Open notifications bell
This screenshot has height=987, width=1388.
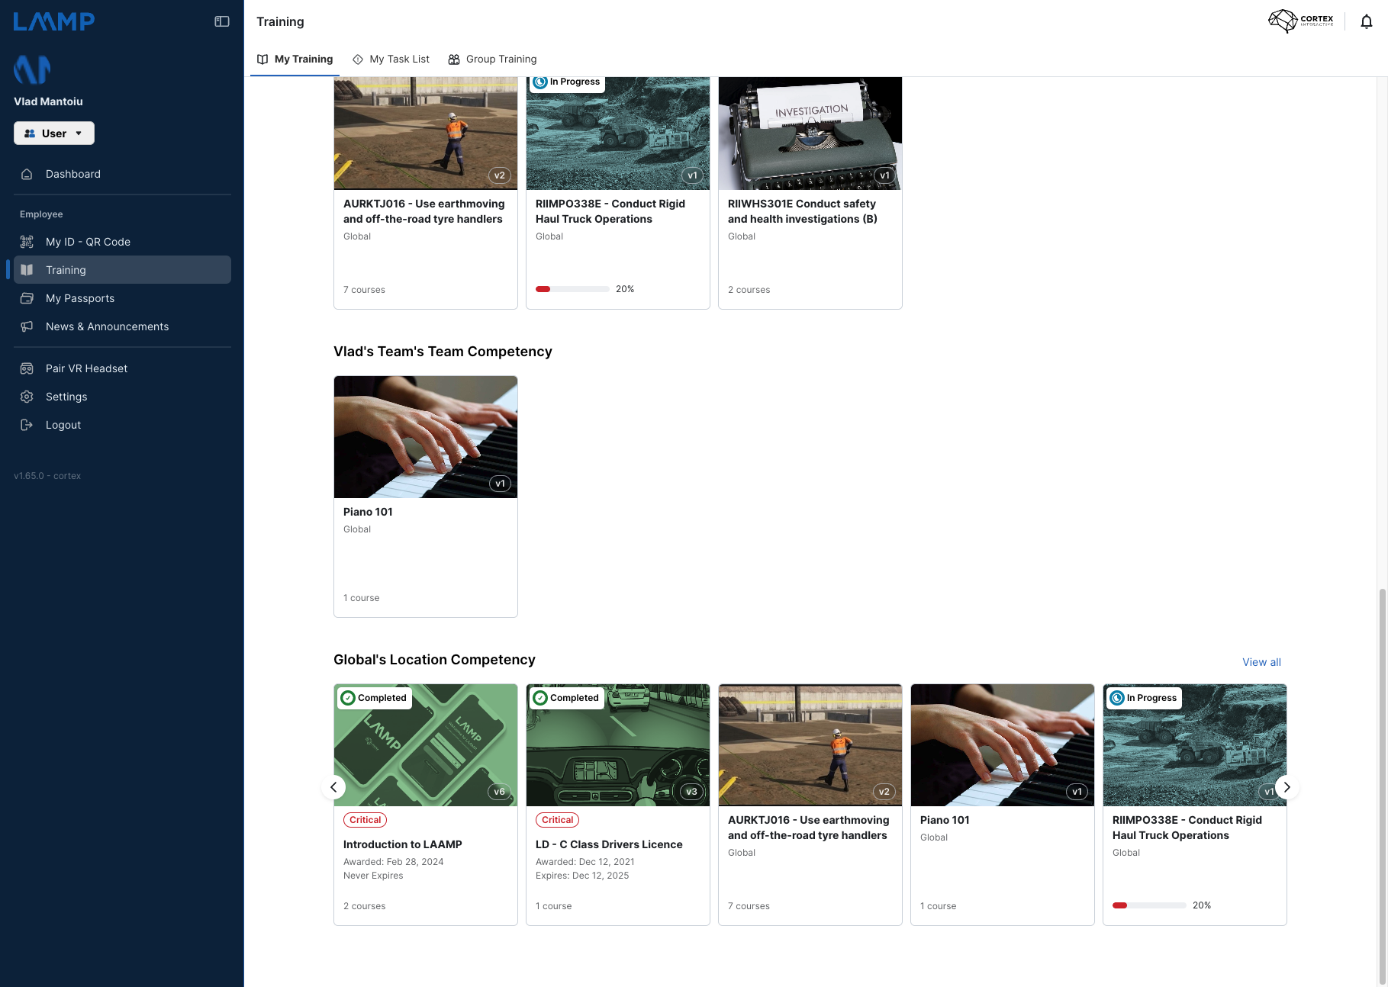(x=1367, y=21)
